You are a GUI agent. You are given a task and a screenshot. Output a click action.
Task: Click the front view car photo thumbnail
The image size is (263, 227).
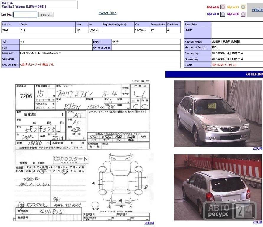218,113
